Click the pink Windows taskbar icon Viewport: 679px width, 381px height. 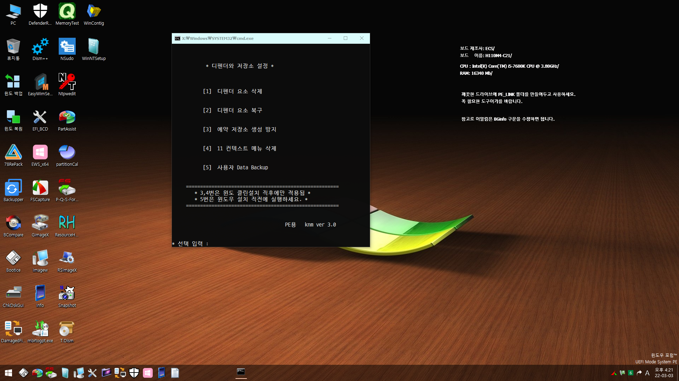point(148,373)
